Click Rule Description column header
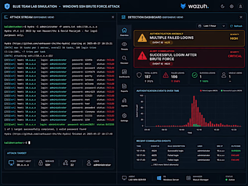The image size is (248, 186). tap(176, 146)
